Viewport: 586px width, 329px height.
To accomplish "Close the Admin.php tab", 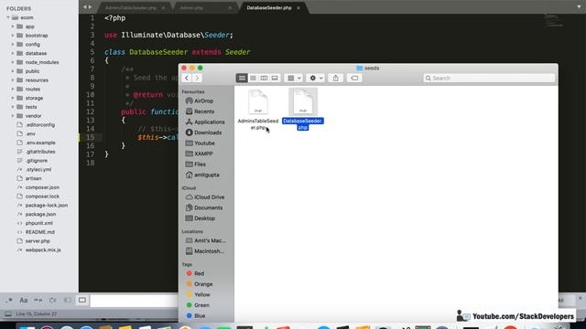I will click(x=230, y=8).
